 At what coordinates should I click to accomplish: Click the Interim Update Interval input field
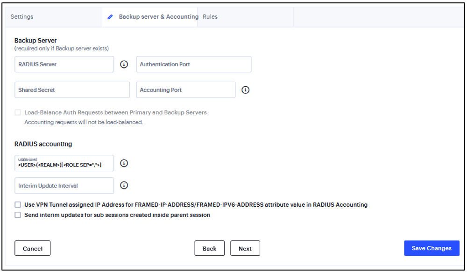[64, 185]
